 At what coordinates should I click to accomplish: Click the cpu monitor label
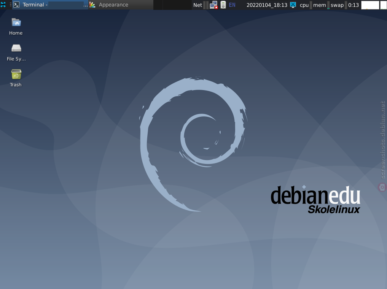[304, 5]
